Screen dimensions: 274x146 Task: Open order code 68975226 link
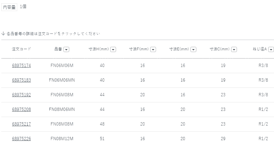point(21,139)
